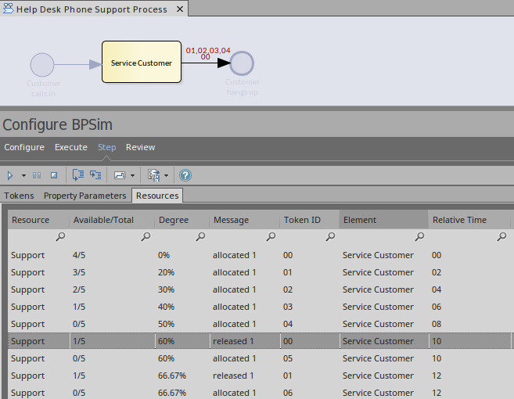Select the row with released 1 token 00

click(235, 341)
